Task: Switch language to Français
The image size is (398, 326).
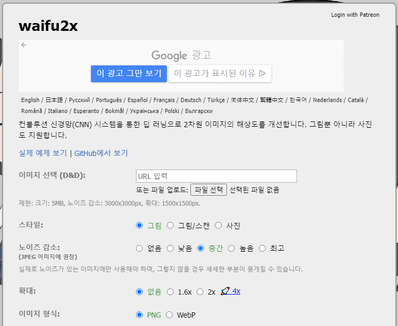Action: click(164, 100)
